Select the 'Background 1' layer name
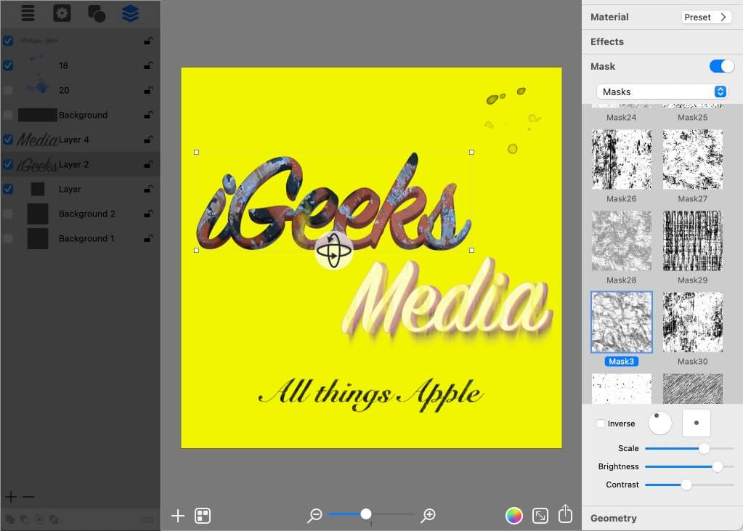Screen dimensions: 743x531 tap(86, 238)
